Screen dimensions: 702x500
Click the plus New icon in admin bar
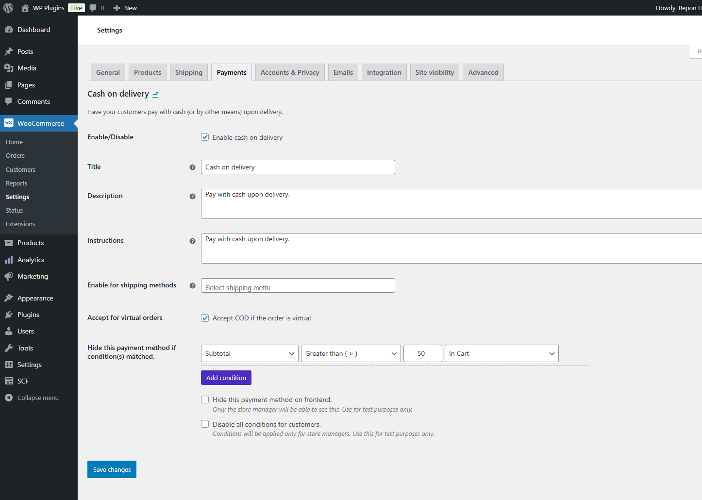tap(117, 8)
